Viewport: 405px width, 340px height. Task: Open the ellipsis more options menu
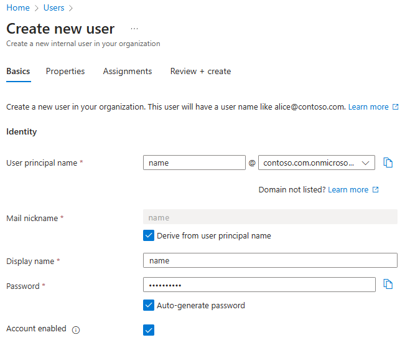click(x=134, y=29)
